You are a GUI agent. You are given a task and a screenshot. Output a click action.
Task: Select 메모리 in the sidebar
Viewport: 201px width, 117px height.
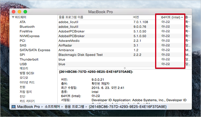pos(24,68)
